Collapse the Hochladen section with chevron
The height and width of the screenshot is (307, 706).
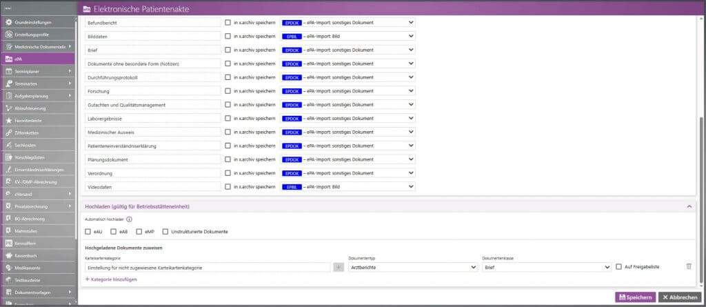point(688,206)
